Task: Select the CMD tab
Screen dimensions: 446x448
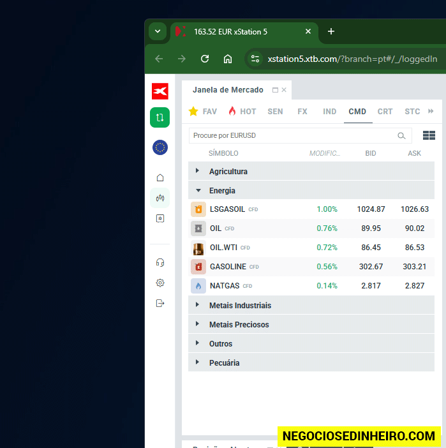Action: (357, 112)
